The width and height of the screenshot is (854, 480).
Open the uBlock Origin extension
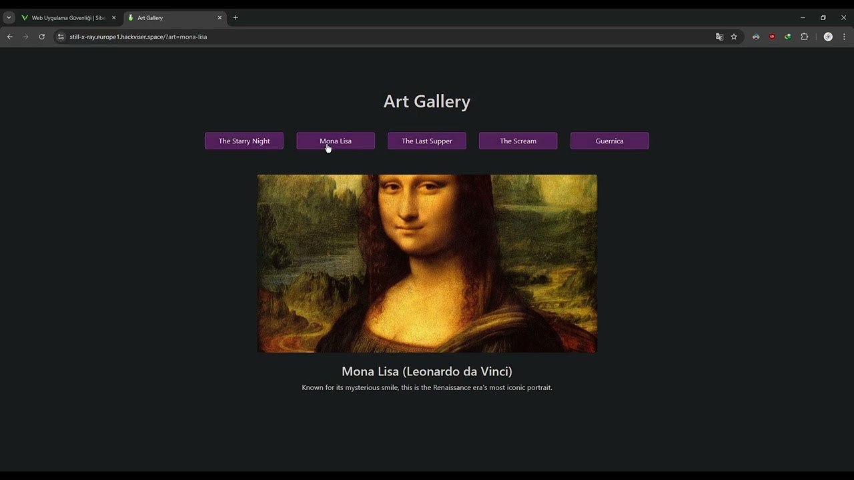(772, 37)
